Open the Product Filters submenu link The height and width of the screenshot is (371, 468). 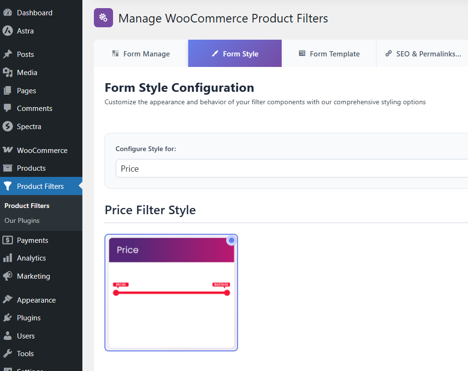(x=27, y=206)
